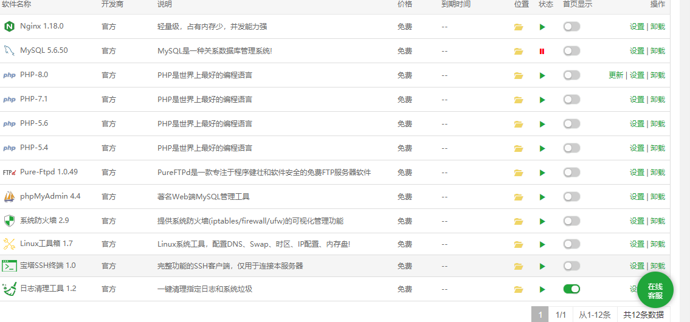Enable homepage display for PHP-7.1

click(x=571, y=100)
